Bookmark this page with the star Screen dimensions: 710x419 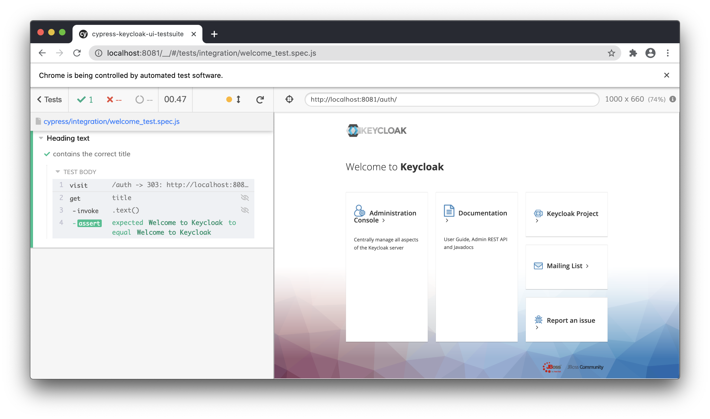(x=611, y=53)
